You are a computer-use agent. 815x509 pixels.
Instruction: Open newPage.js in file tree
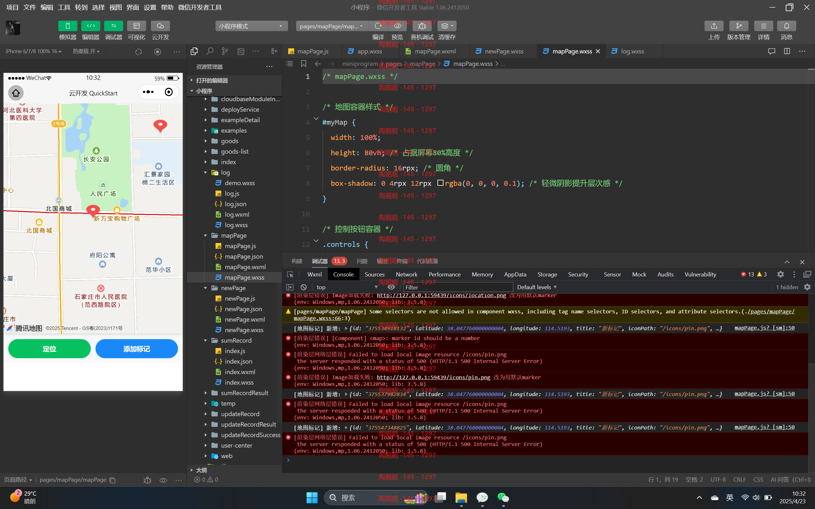[x=240, y=298]
